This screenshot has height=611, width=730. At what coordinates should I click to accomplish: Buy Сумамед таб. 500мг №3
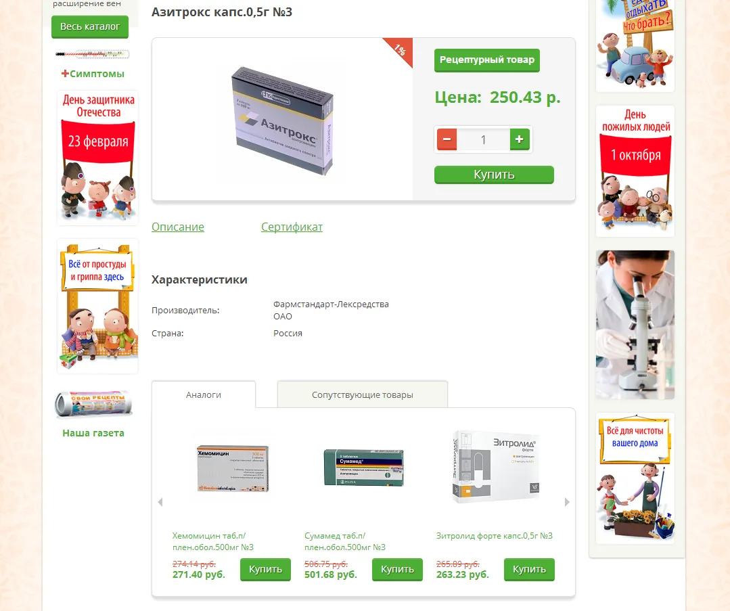coord(397,570)
